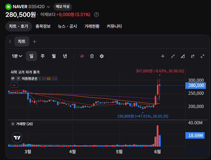Switch to 주 weekly timeframe

[x=43, y=56]
